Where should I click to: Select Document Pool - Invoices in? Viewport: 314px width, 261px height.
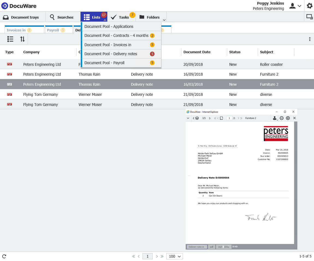pyautogui.click(x=108, y=45)
